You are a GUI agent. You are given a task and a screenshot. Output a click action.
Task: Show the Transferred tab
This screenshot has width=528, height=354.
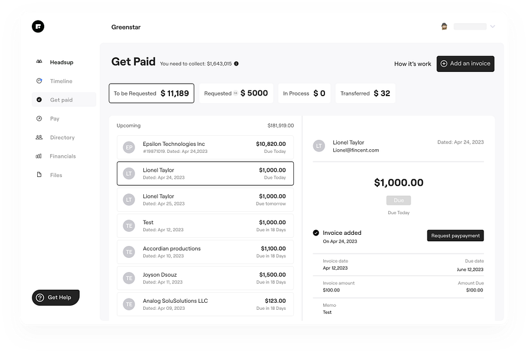tap(365, 93)
